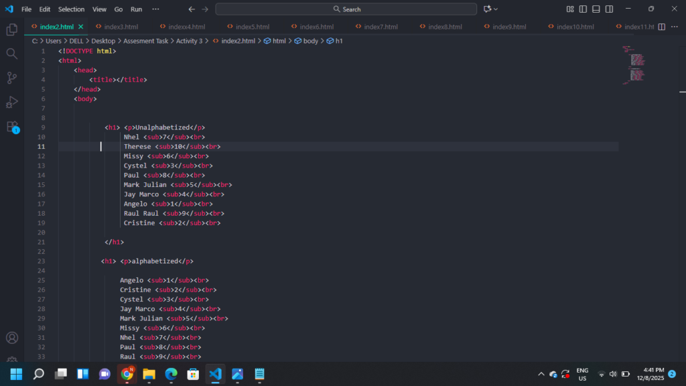Toggle the primary side bar visibility

tap(583, 9)
